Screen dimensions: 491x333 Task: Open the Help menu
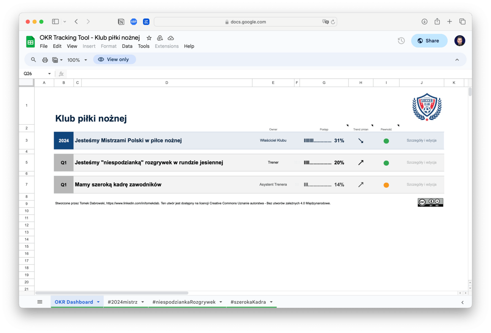pyautogui.click(x=189, y=46)
